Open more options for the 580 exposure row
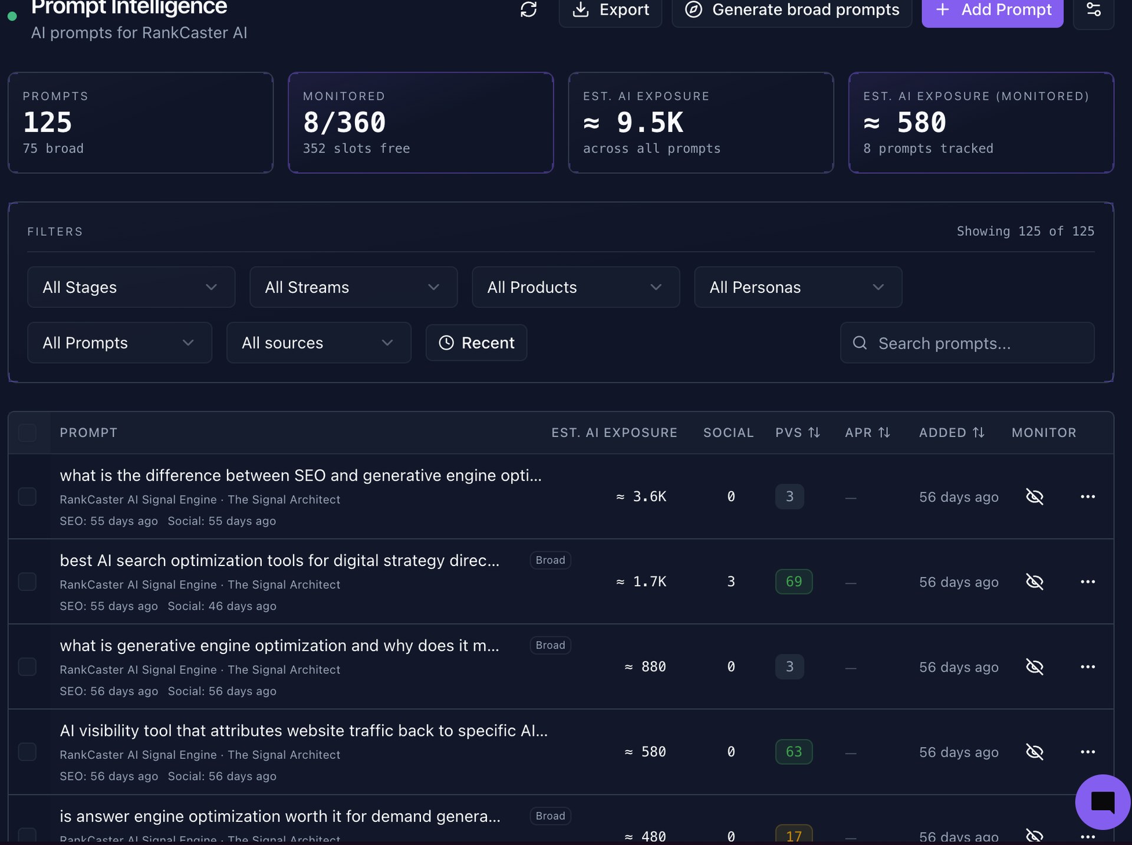1132x845 pixels. tap(1088, 752)
